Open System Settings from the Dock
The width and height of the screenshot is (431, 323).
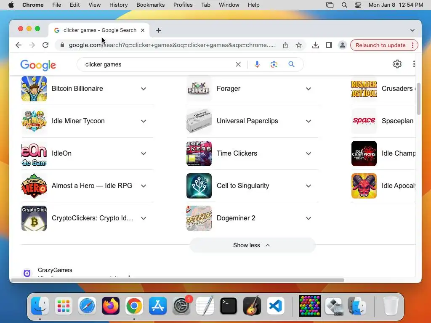tap(181, 306)
